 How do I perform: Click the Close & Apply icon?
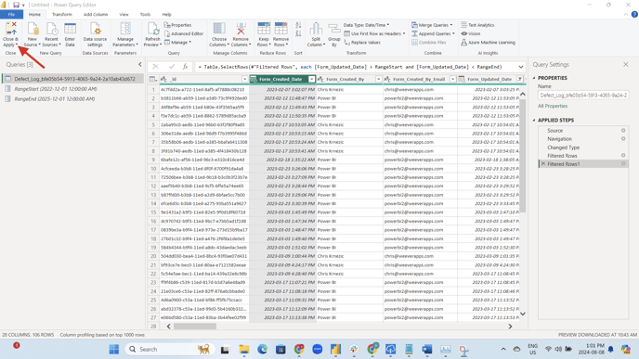tap(11, 29)
